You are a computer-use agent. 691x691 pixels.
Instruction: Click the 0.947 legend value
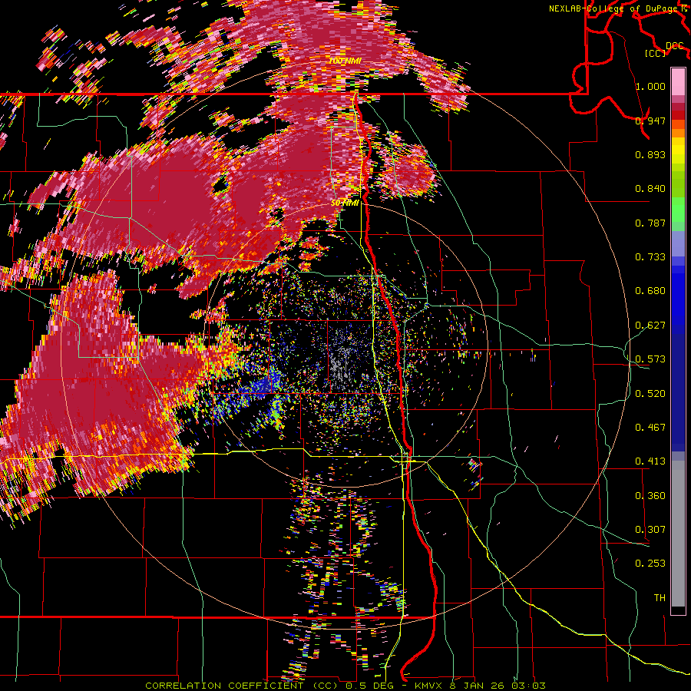tap(650, 121)
